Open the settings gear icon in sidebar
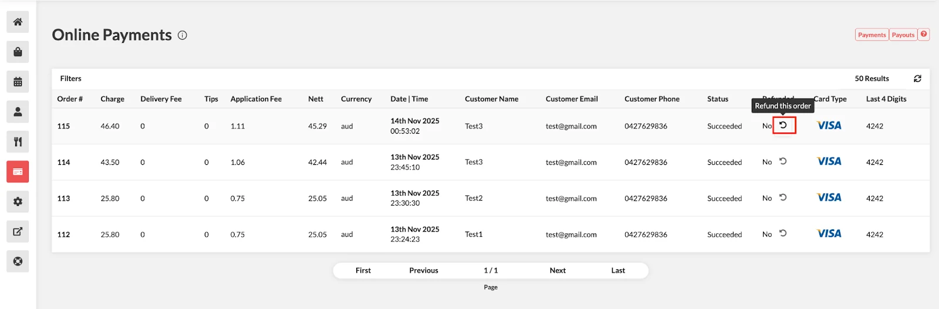This screenshot has height=309, width=939. point(18,202)
